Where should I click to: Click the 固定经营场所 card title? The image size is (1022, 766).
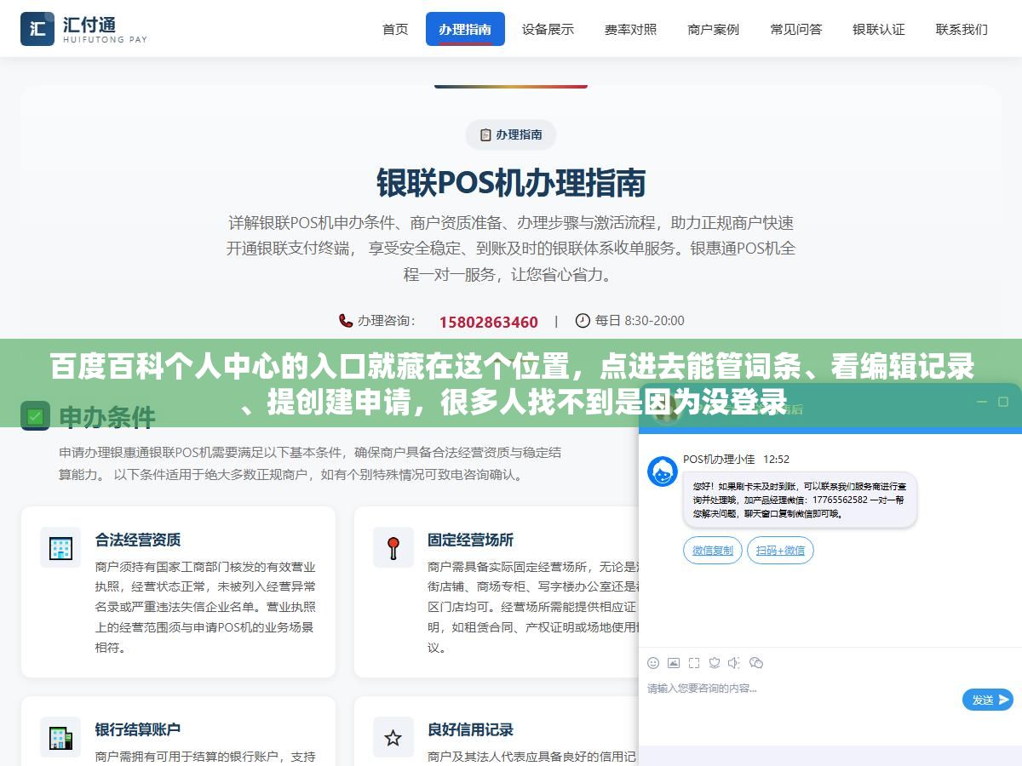(471, 540)
